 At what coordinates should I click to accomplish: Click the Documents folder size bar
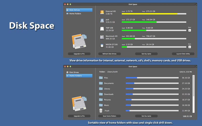click(x=152, y=83)
